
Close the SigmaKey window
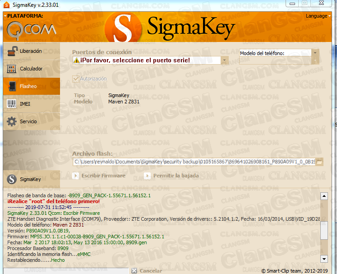pos(321,3)
